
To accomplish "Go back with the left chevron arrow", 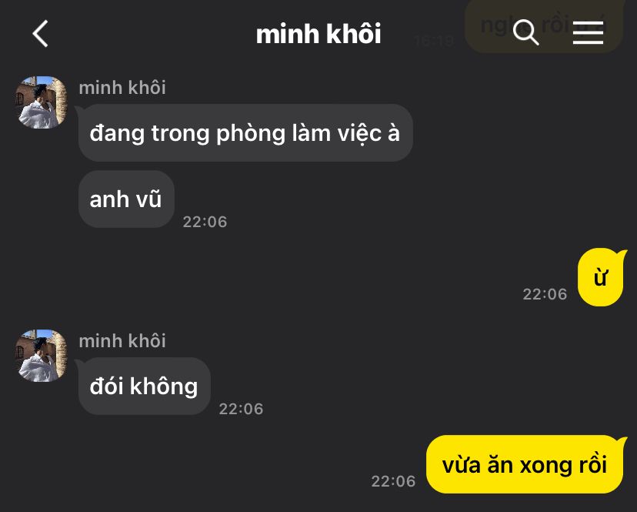I will [40, 34].
